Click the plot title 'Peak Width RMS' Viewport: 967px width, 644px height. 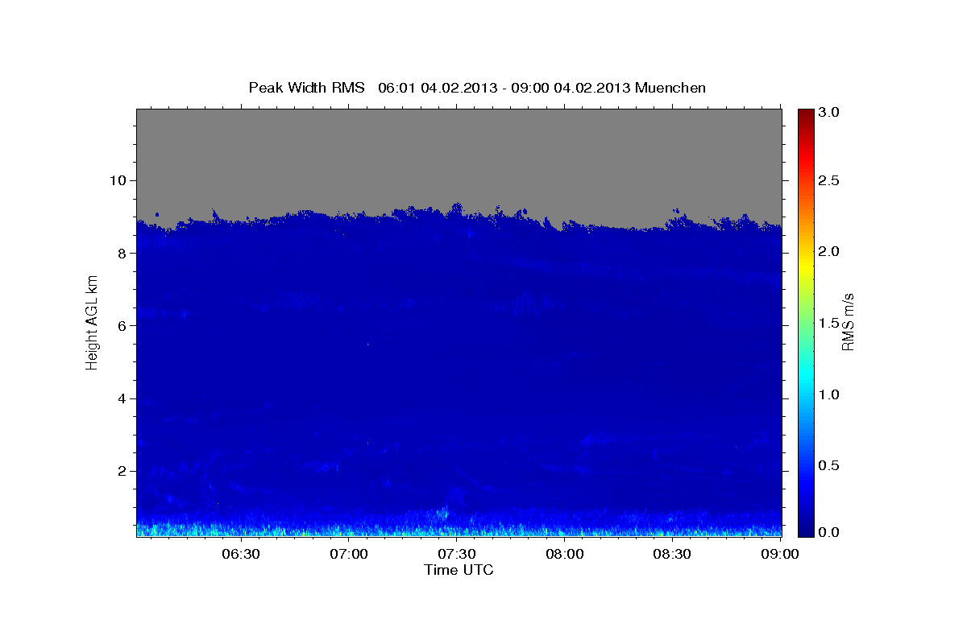(x=306, y=87)
